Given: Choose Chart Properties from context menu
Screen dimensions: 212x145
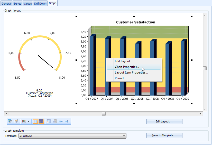Looking at the screenshot, I should tap(127, 67).
